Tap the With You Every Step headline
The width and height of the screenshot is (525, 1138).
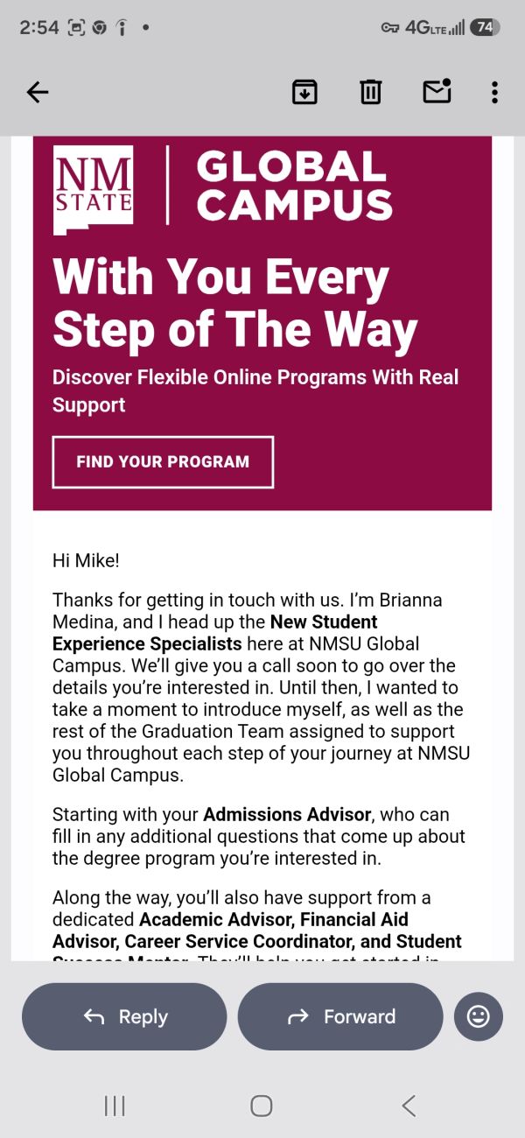pyautogui.click(x=235, y=303)
